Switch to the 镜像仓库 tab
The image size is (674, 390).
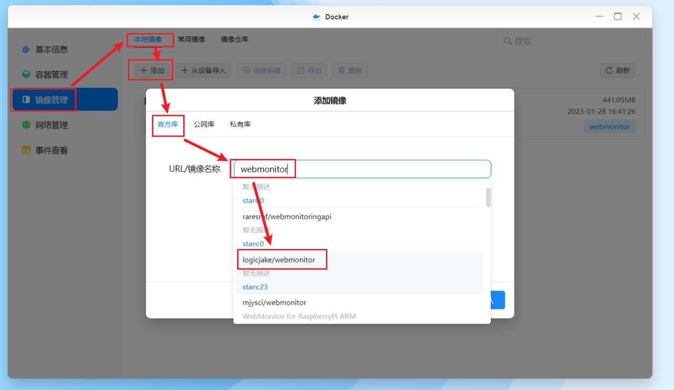(234, 39)
